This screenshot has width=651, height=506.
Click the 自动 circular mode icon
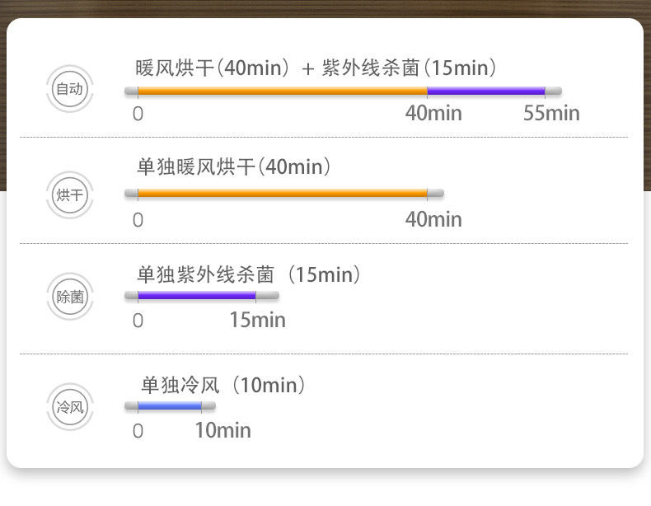70,88
